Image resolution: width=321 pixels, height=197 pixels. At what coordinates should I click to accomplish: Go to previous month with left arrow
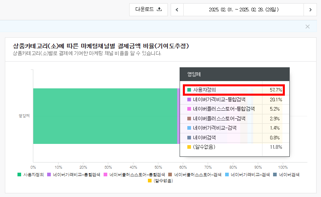(x=177, y=10)
